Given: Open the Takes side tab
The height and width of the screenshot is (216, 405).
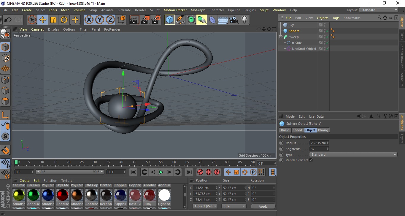Looking at the screenshot, I should [402, 35].
